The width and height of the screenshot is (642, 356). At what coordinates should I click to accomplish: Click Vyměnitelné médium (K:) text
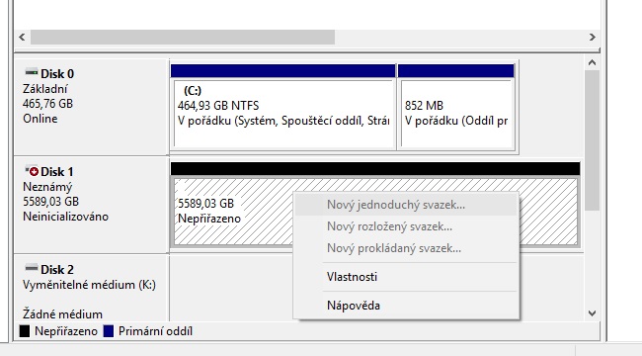(89, 285)
